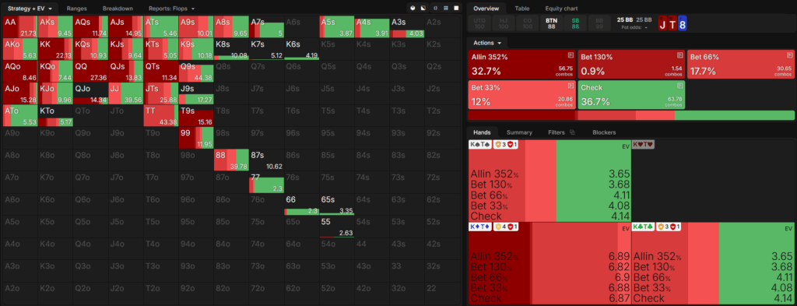
Task: Click the K♦T♦ diamonds combo label
Action: (479, 227)
